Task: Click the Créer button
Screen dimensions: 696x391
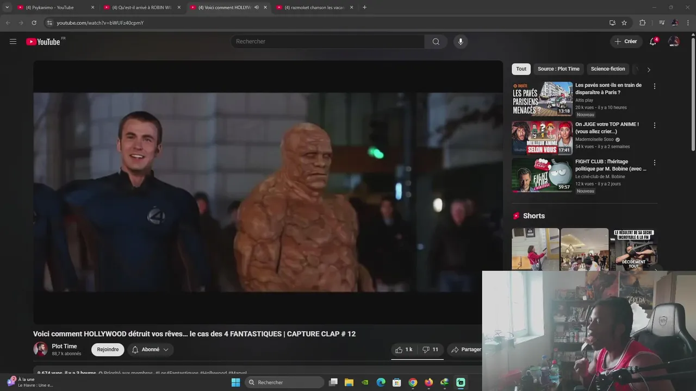Action: [x=625, y=41]
